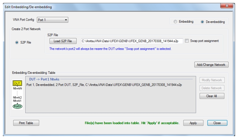Click the Add/Change Network button
Screen dimensions: 238x139
click(211, 65)
